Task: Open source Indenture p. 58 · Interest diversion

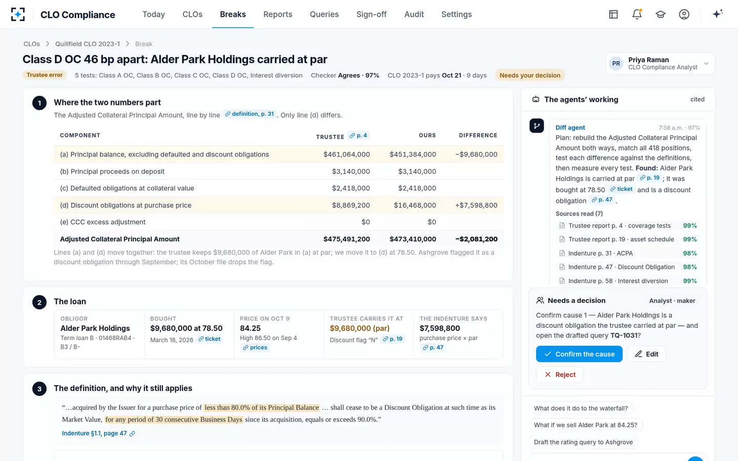Action: 628,281
